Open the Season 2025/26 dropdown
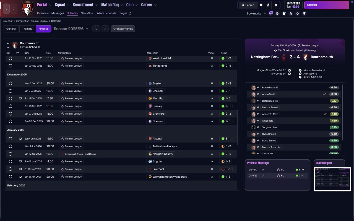The height and width of the screenshot is (221, 354). (71, 29)
